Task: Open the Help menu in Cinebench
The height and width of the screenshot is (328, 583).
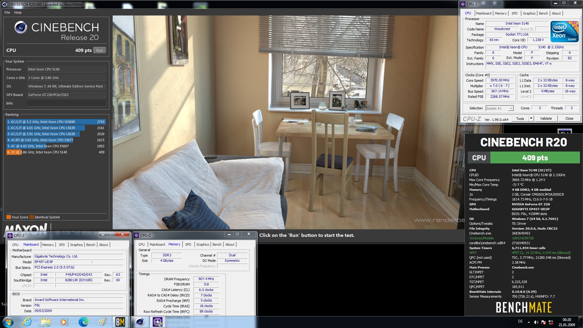Action: pos(18,12)
